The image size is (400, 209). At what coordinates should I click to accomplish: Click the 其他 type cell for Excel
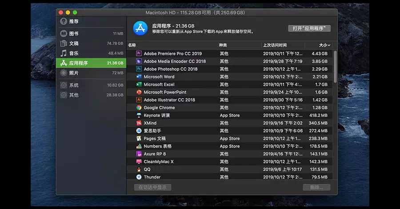[x=224, y=85]
